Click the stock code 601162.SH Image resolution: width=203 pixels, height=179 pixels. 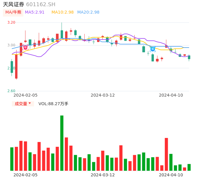point(41,4)
